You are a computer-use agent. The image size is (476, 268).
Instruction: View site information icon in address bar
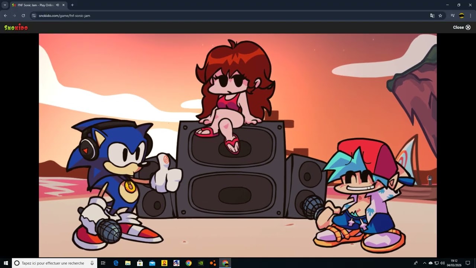click(34, 16)
